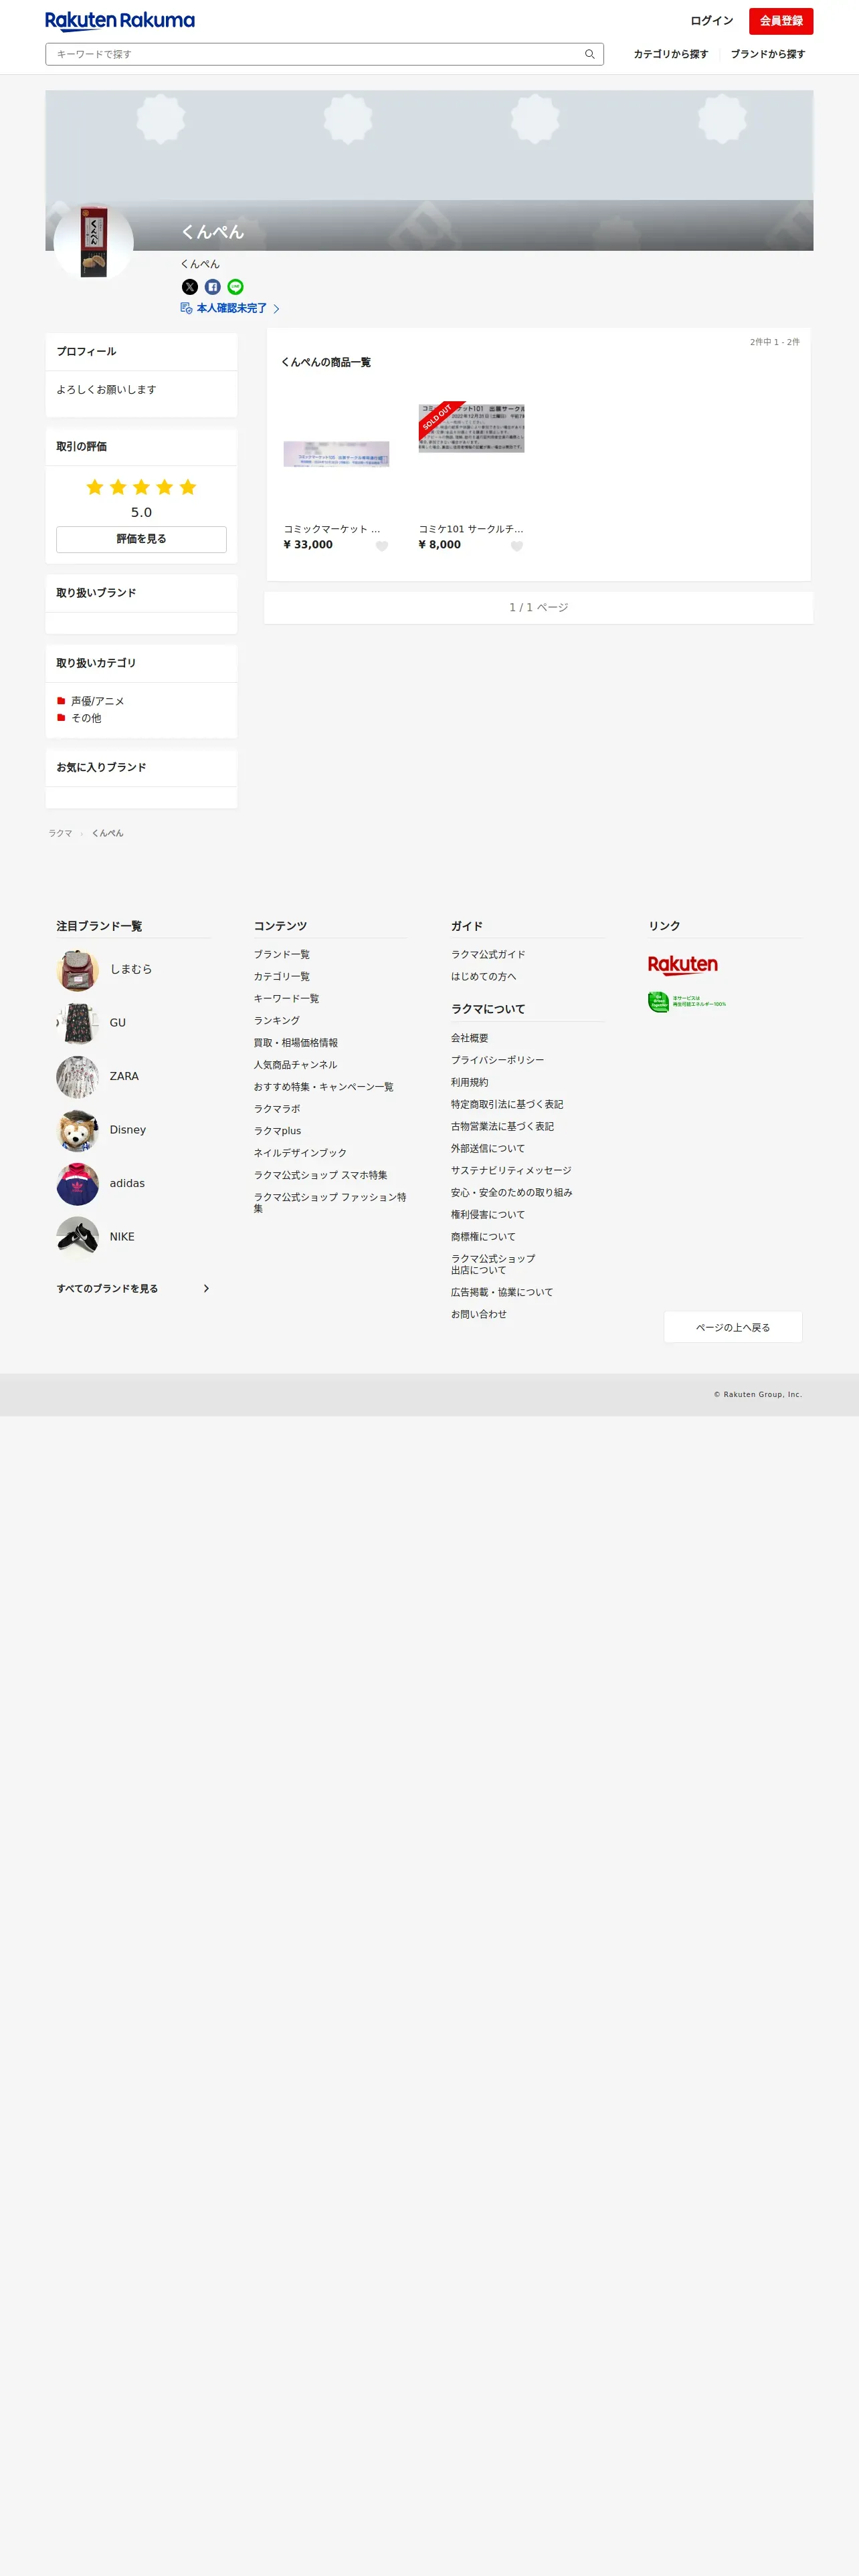Click the Disney brand thumbnail
This screenshot has width=859, height=2576.
(x=77, y=1130)
